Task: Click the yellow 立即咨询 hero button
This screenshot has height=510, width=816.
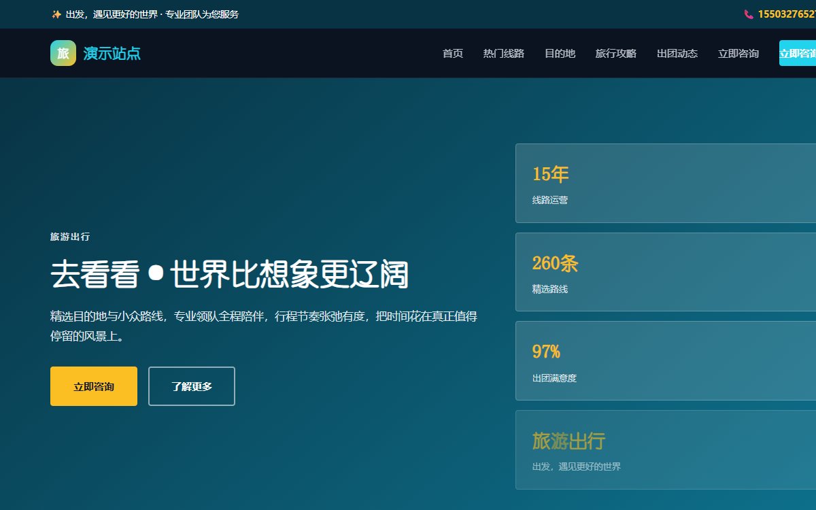Action: click(94, 386)
